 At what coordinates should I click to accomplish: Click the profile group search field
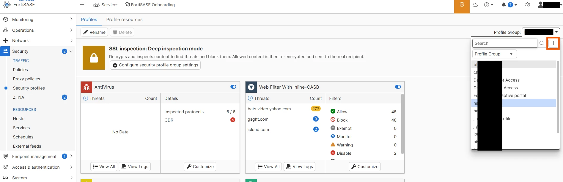click(x=505, y=43)
